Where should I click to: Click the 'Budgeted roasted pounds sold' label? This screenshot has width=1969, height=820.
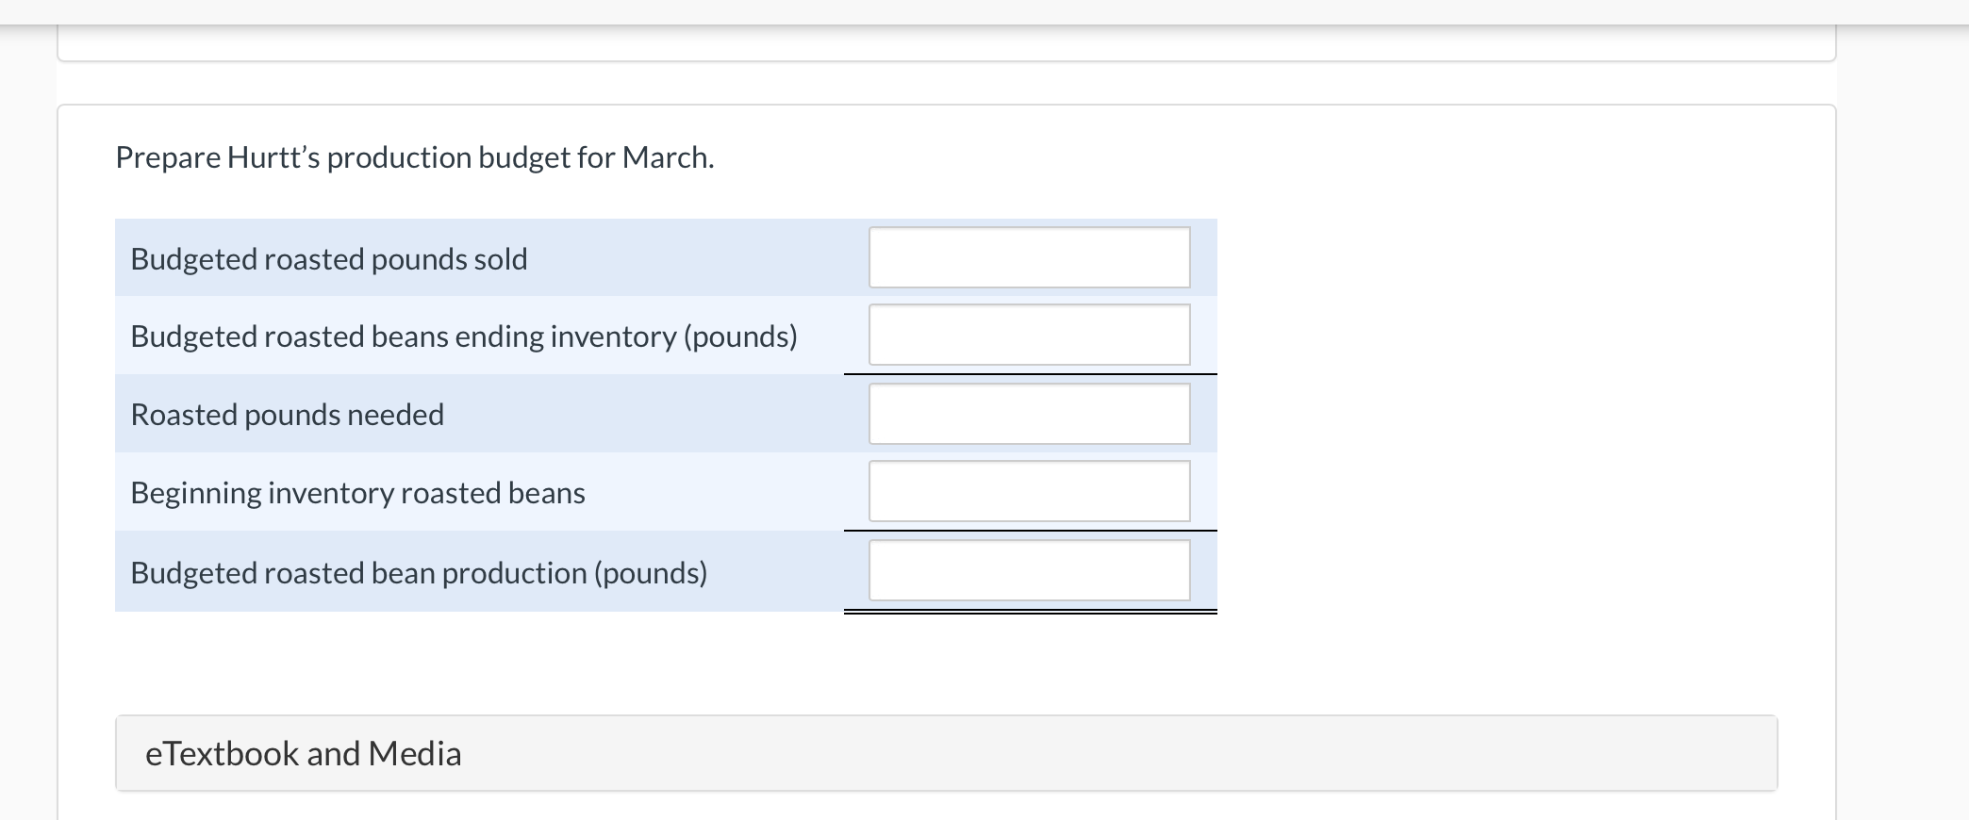point(329,259)
